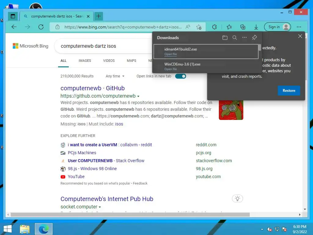The height and width of the screenshot is (235, 313).
Task: Click the pcjs.org domain text
Action: (203, 153)
